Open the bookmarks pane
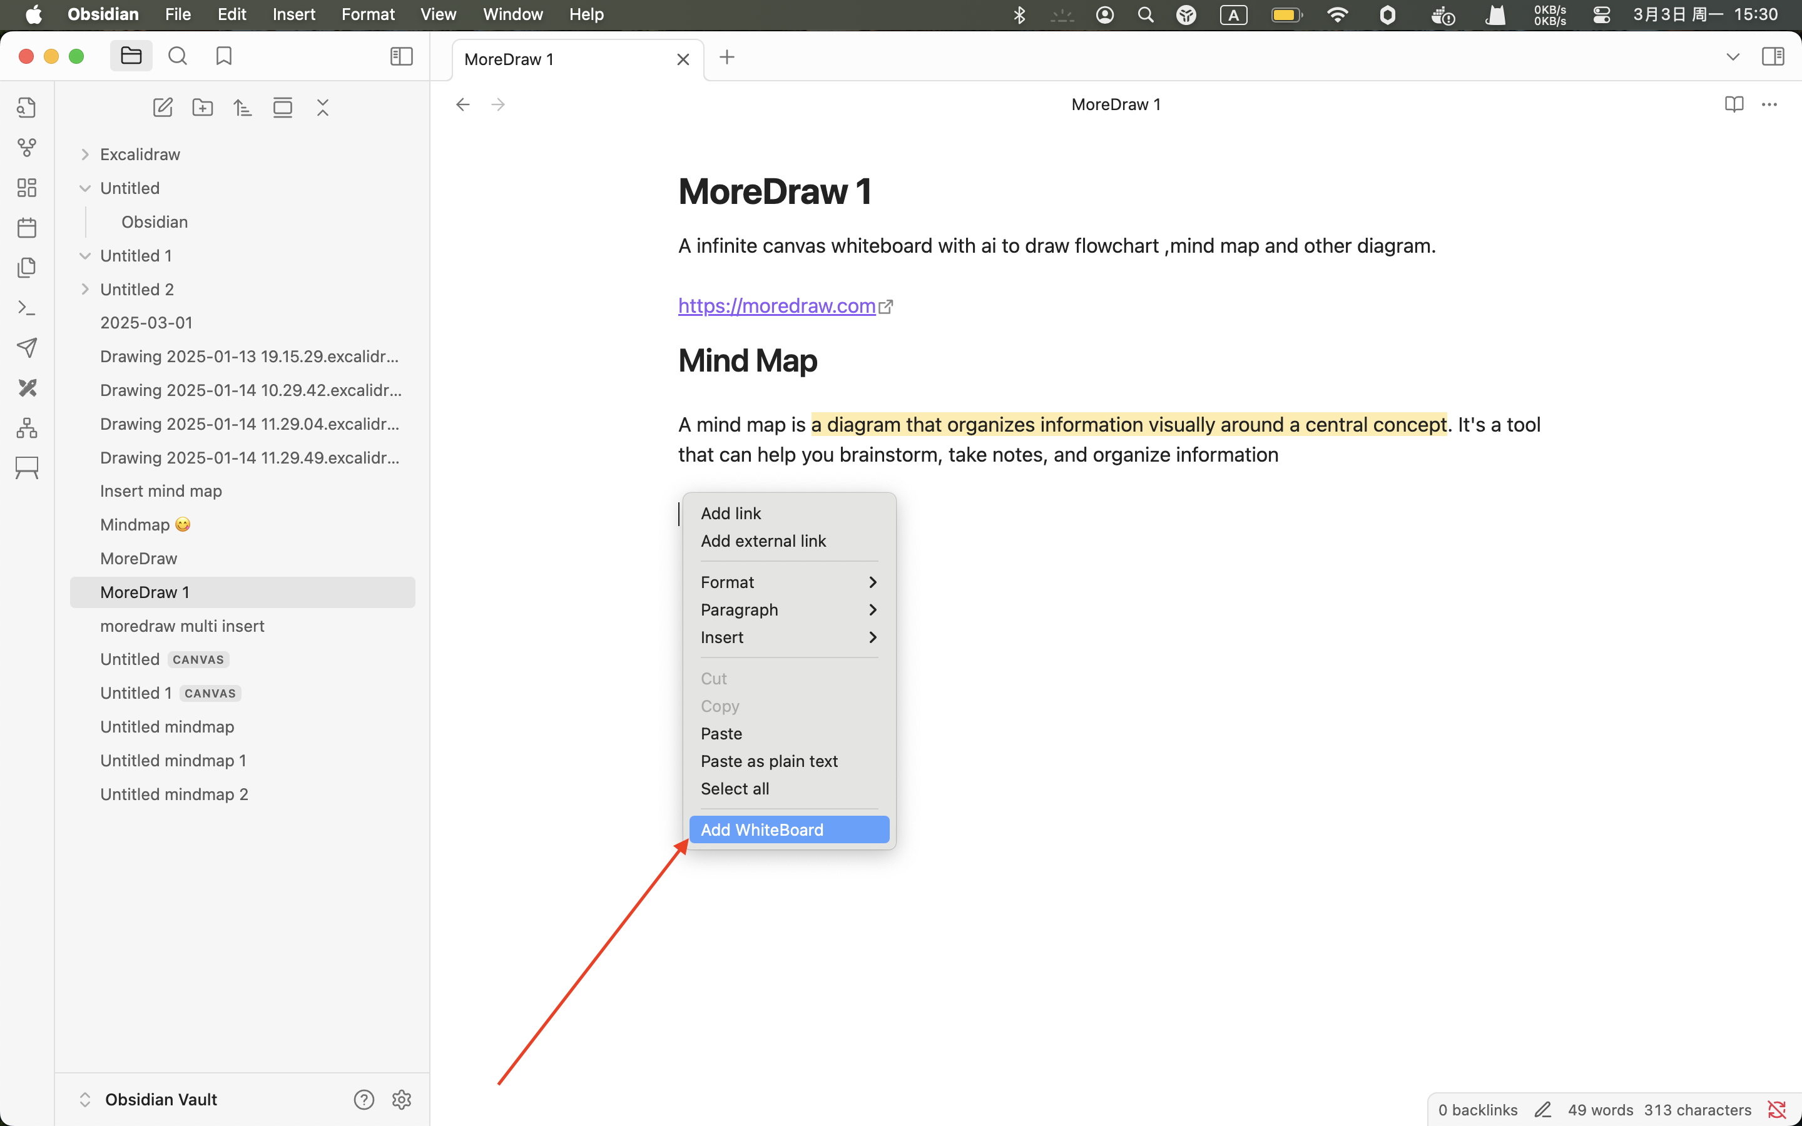Image resolution: width=1802 pixels, height=1126 pixels. (223, 56)
